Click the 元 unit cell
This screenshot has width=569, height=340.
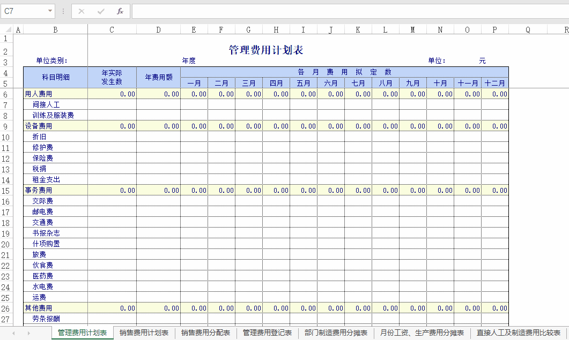[482, 61]
